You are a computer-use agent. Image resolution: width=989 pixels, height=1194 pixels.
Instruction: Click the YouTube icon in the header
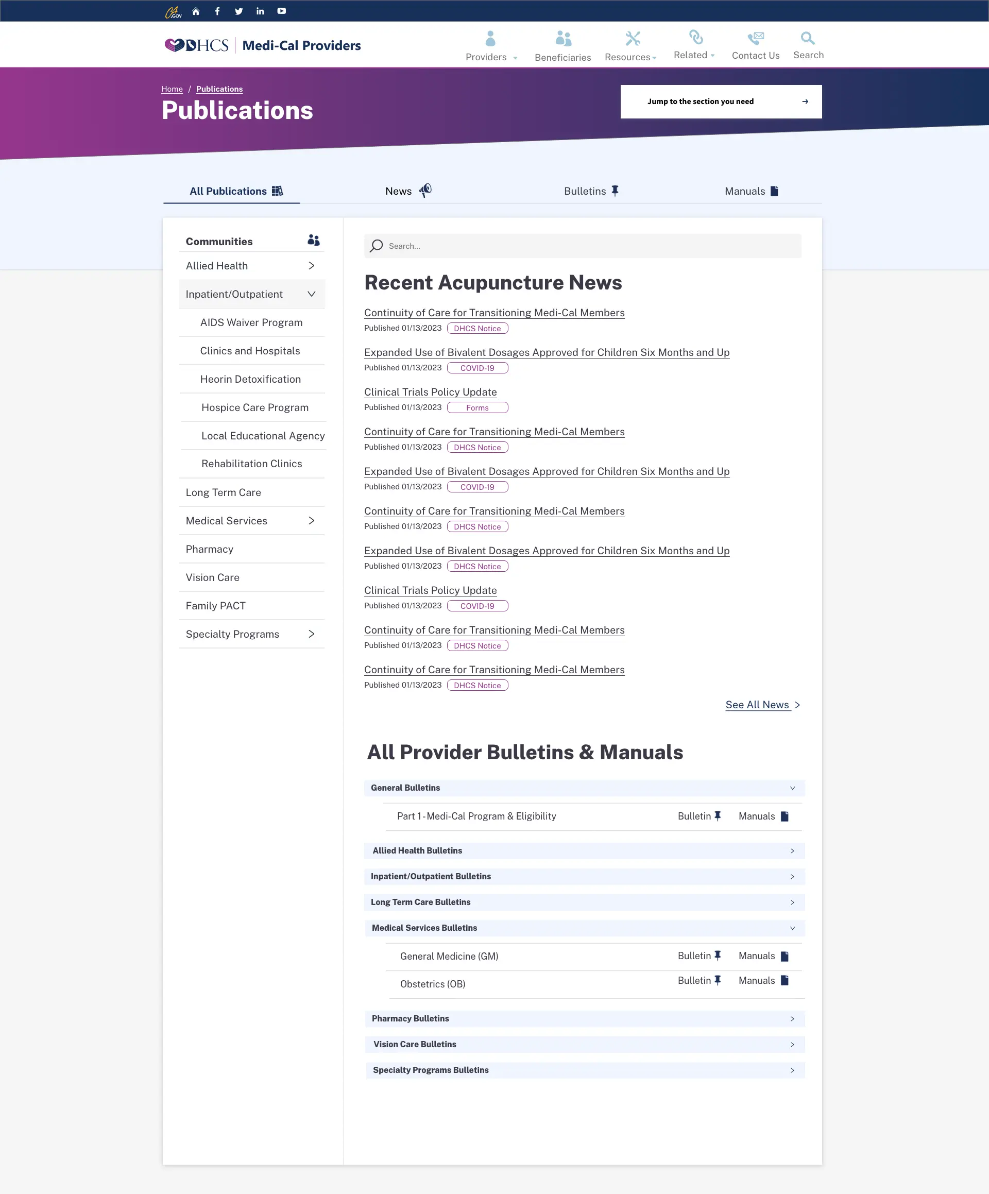(x=281, y=11)
